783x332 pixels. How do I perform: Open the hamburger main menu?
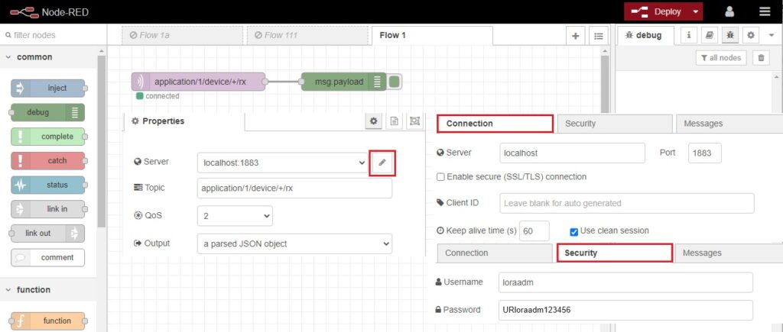point(765,11)
